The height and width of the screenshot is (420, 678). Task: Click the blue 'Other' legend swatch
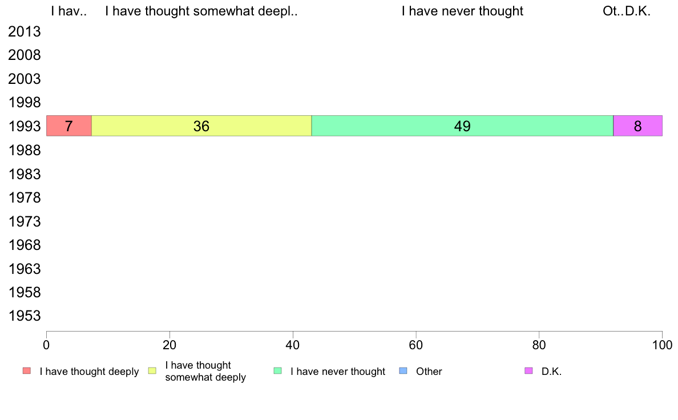pos(403,371)
